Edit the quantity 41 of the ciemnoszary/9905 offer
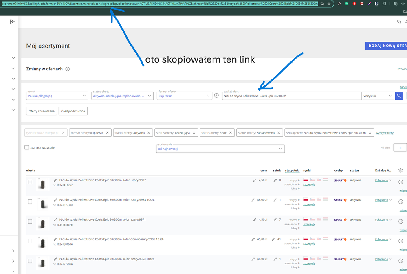The image size is (407, 274). [x=275, y=239]
